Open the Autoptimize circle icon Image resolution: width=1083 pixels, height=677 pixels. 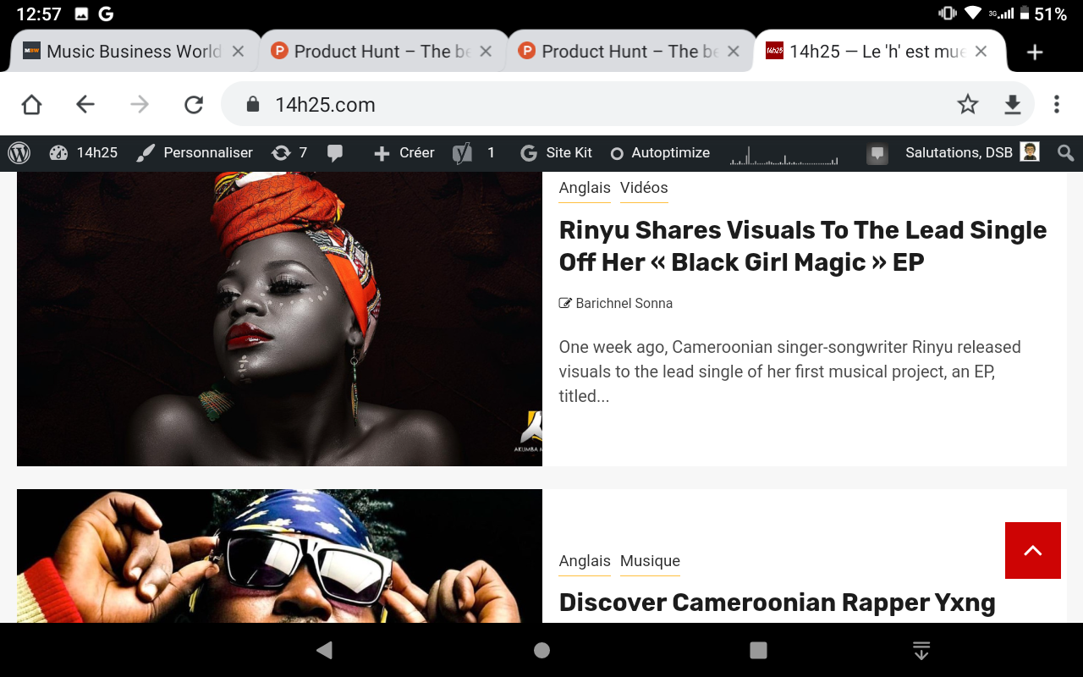617,153
